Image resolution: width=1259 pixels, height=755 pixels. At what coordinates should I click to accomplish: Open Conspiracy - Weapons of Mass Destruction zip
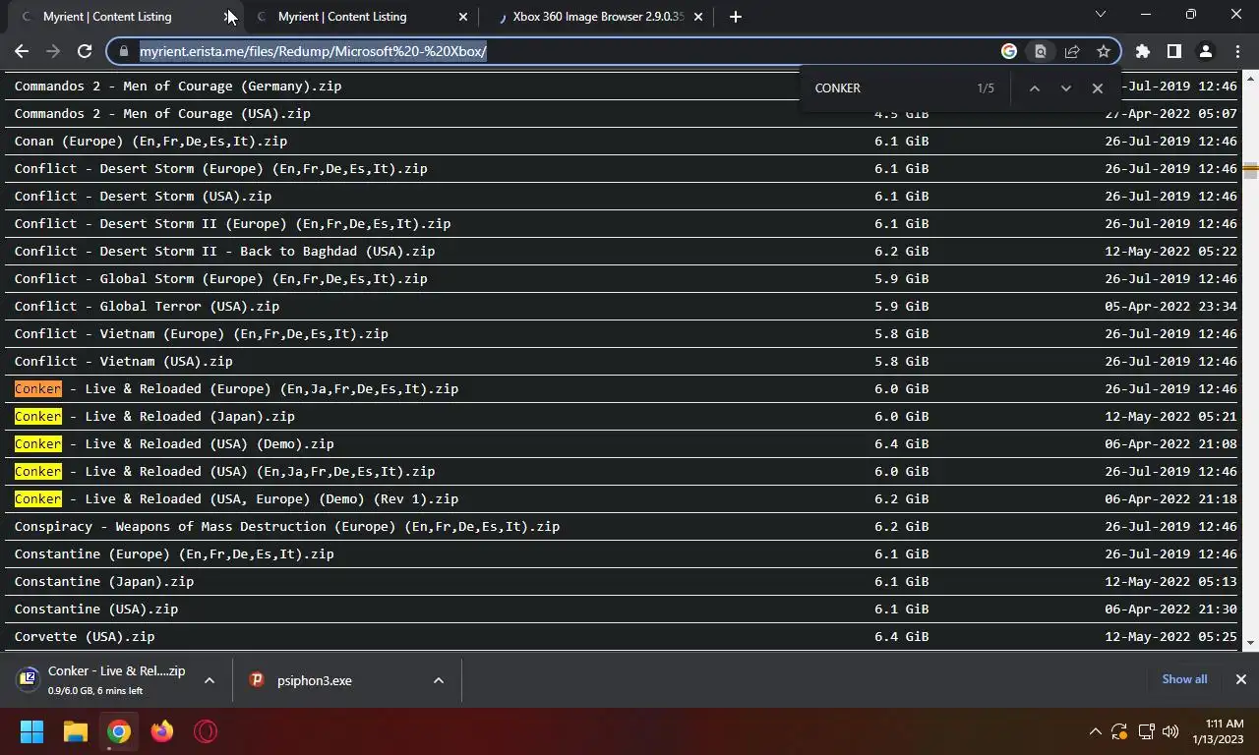(287, 526)
